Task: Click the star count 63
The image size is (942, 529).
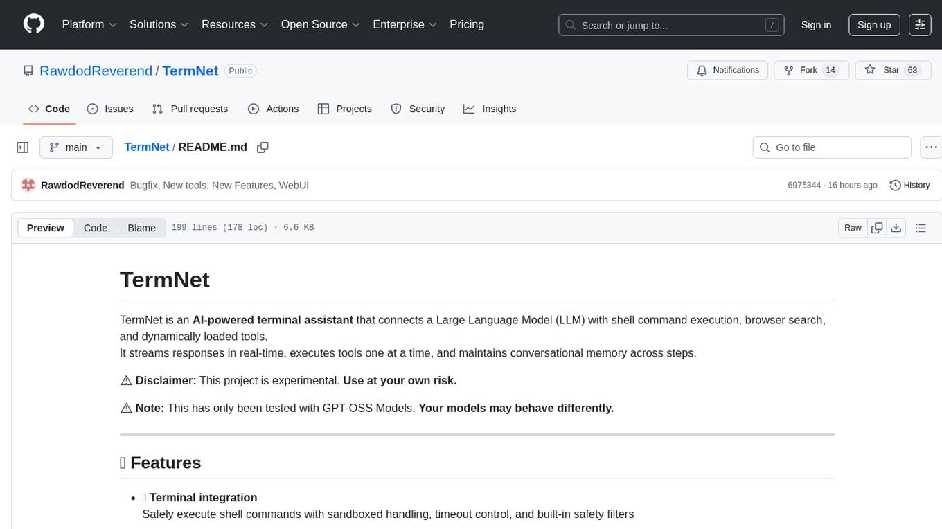Action: click(x=912, y=71)
